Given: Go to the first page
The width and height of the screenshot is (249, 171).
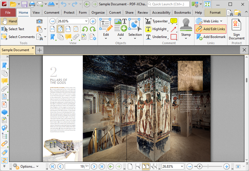Looking at the screenshot, I should pos(53,167).
